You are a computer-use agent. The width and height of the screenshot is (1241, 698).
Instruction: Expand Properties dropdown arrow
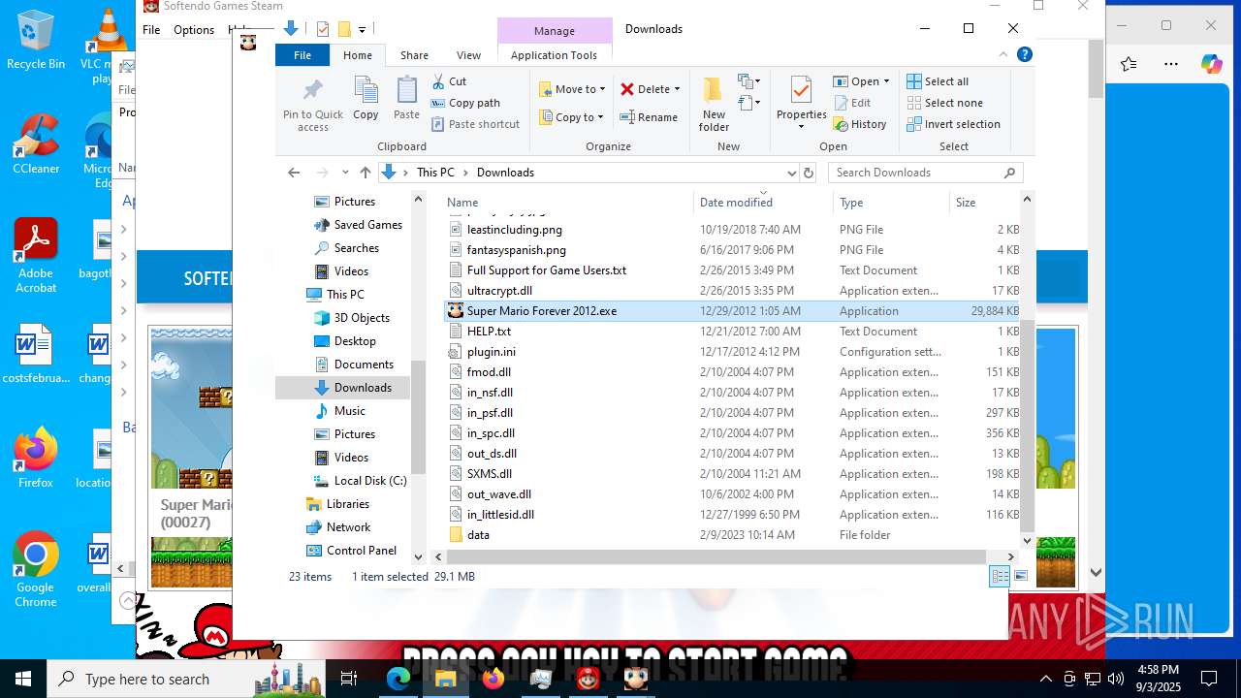801,127
